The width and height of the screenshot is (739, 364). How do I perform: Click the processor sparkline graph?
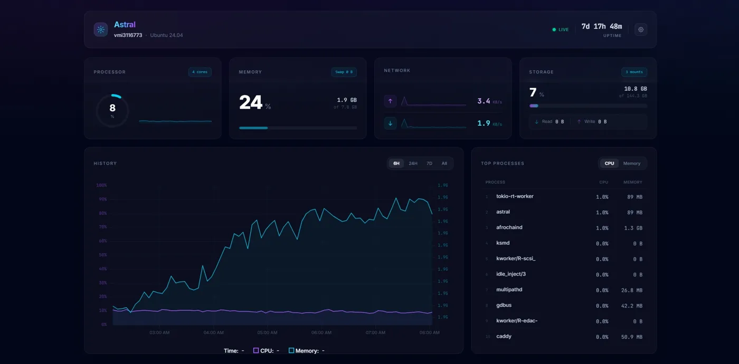pyautogui.click(x=175, y=121)
